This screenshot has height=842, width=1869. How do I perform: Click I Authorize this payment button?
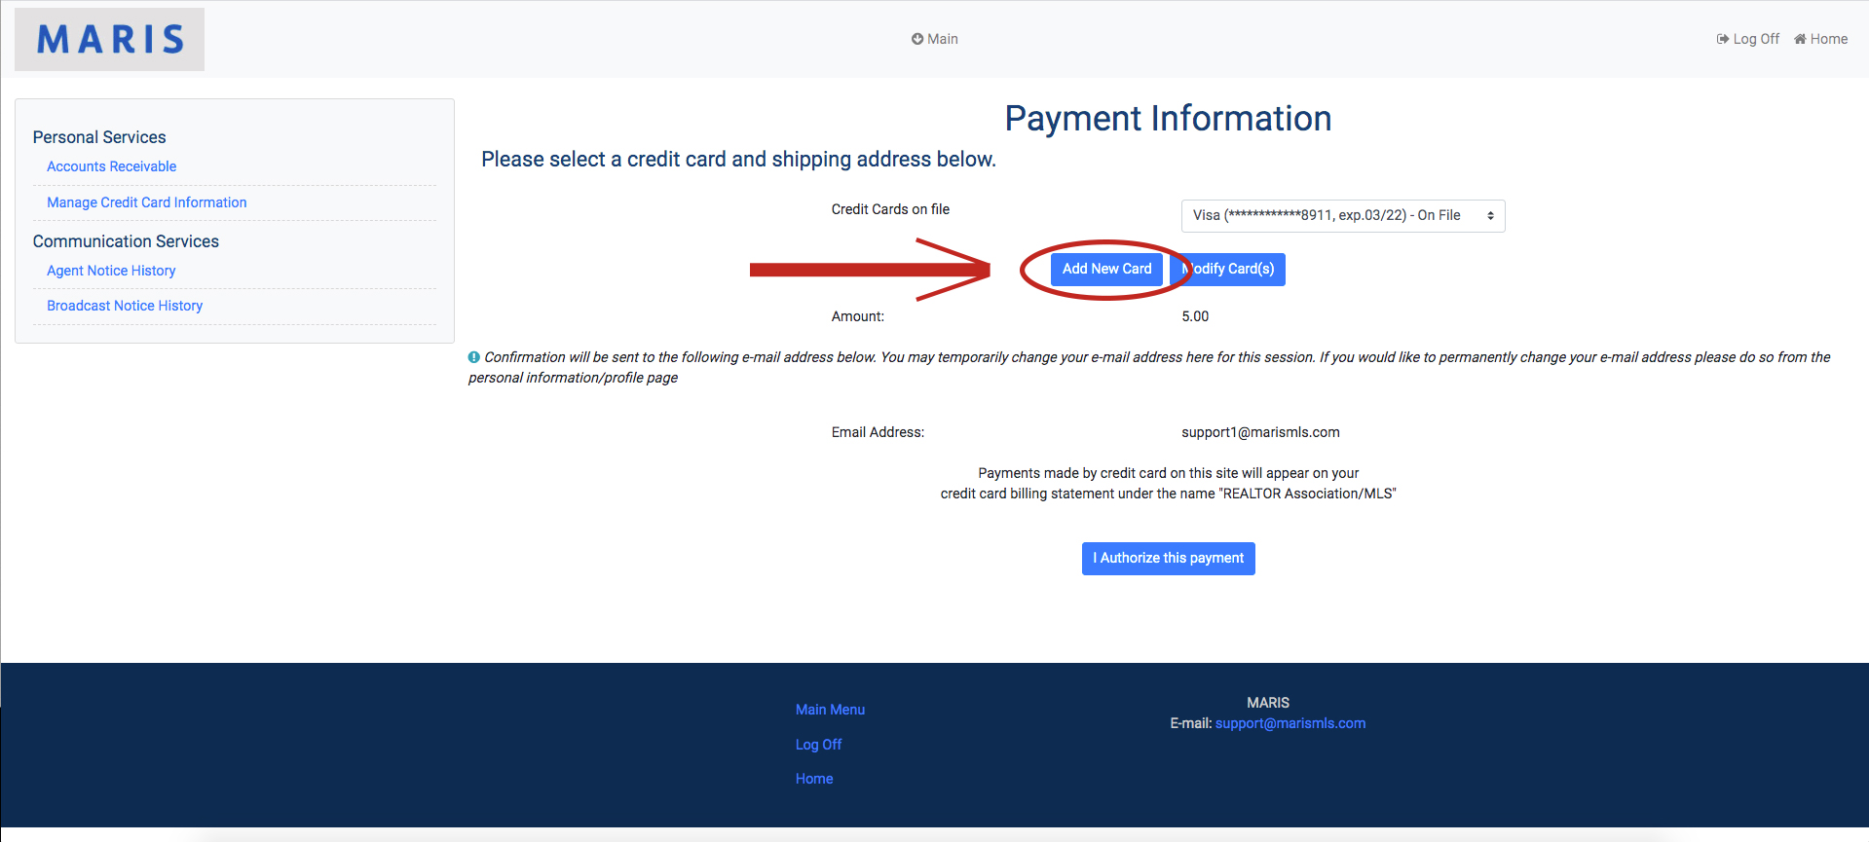click(1168, 559)
